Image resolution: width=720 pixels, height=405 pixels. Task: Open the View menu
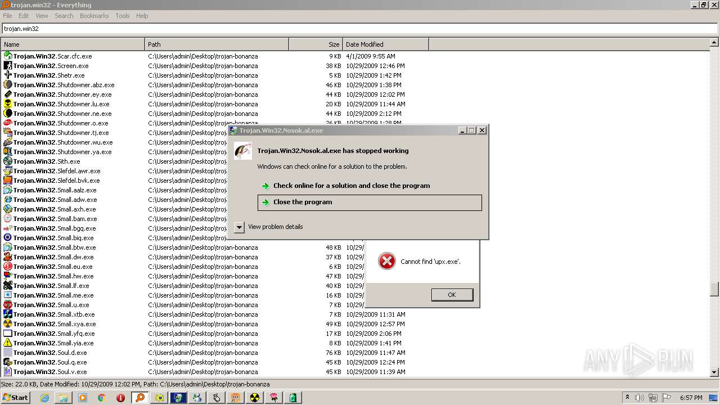click(x=42, y=16)
